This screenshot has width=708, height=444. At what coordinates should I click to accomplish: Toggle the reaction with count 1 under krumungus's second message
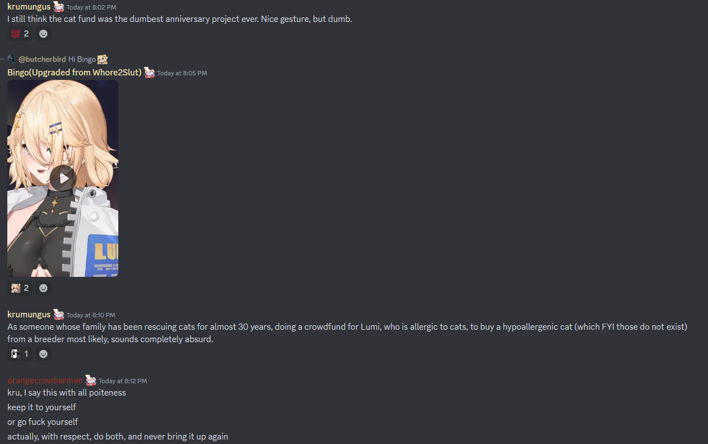click(20, 354)
